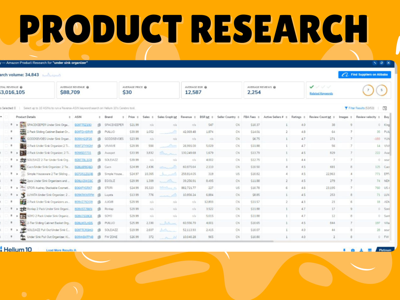
Task: Open ASIN link B09TT5Z193
Action: (x=83, y=125)
